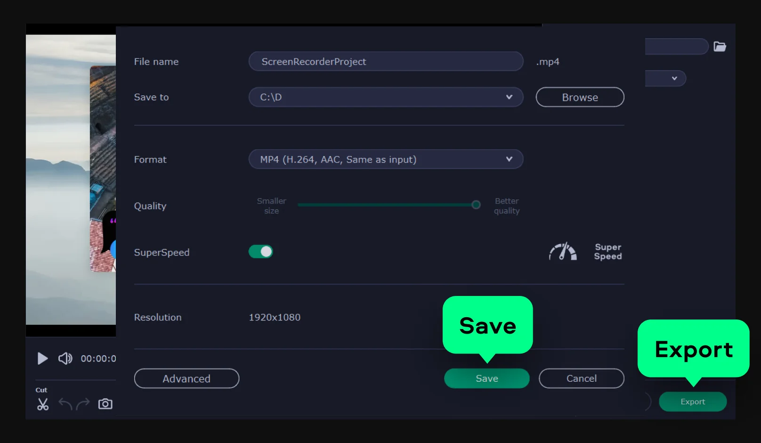Viewport: 761px width, 443px height.
Task: Click the 1920x1080 resolution value
Action: [x=275, y=317]
